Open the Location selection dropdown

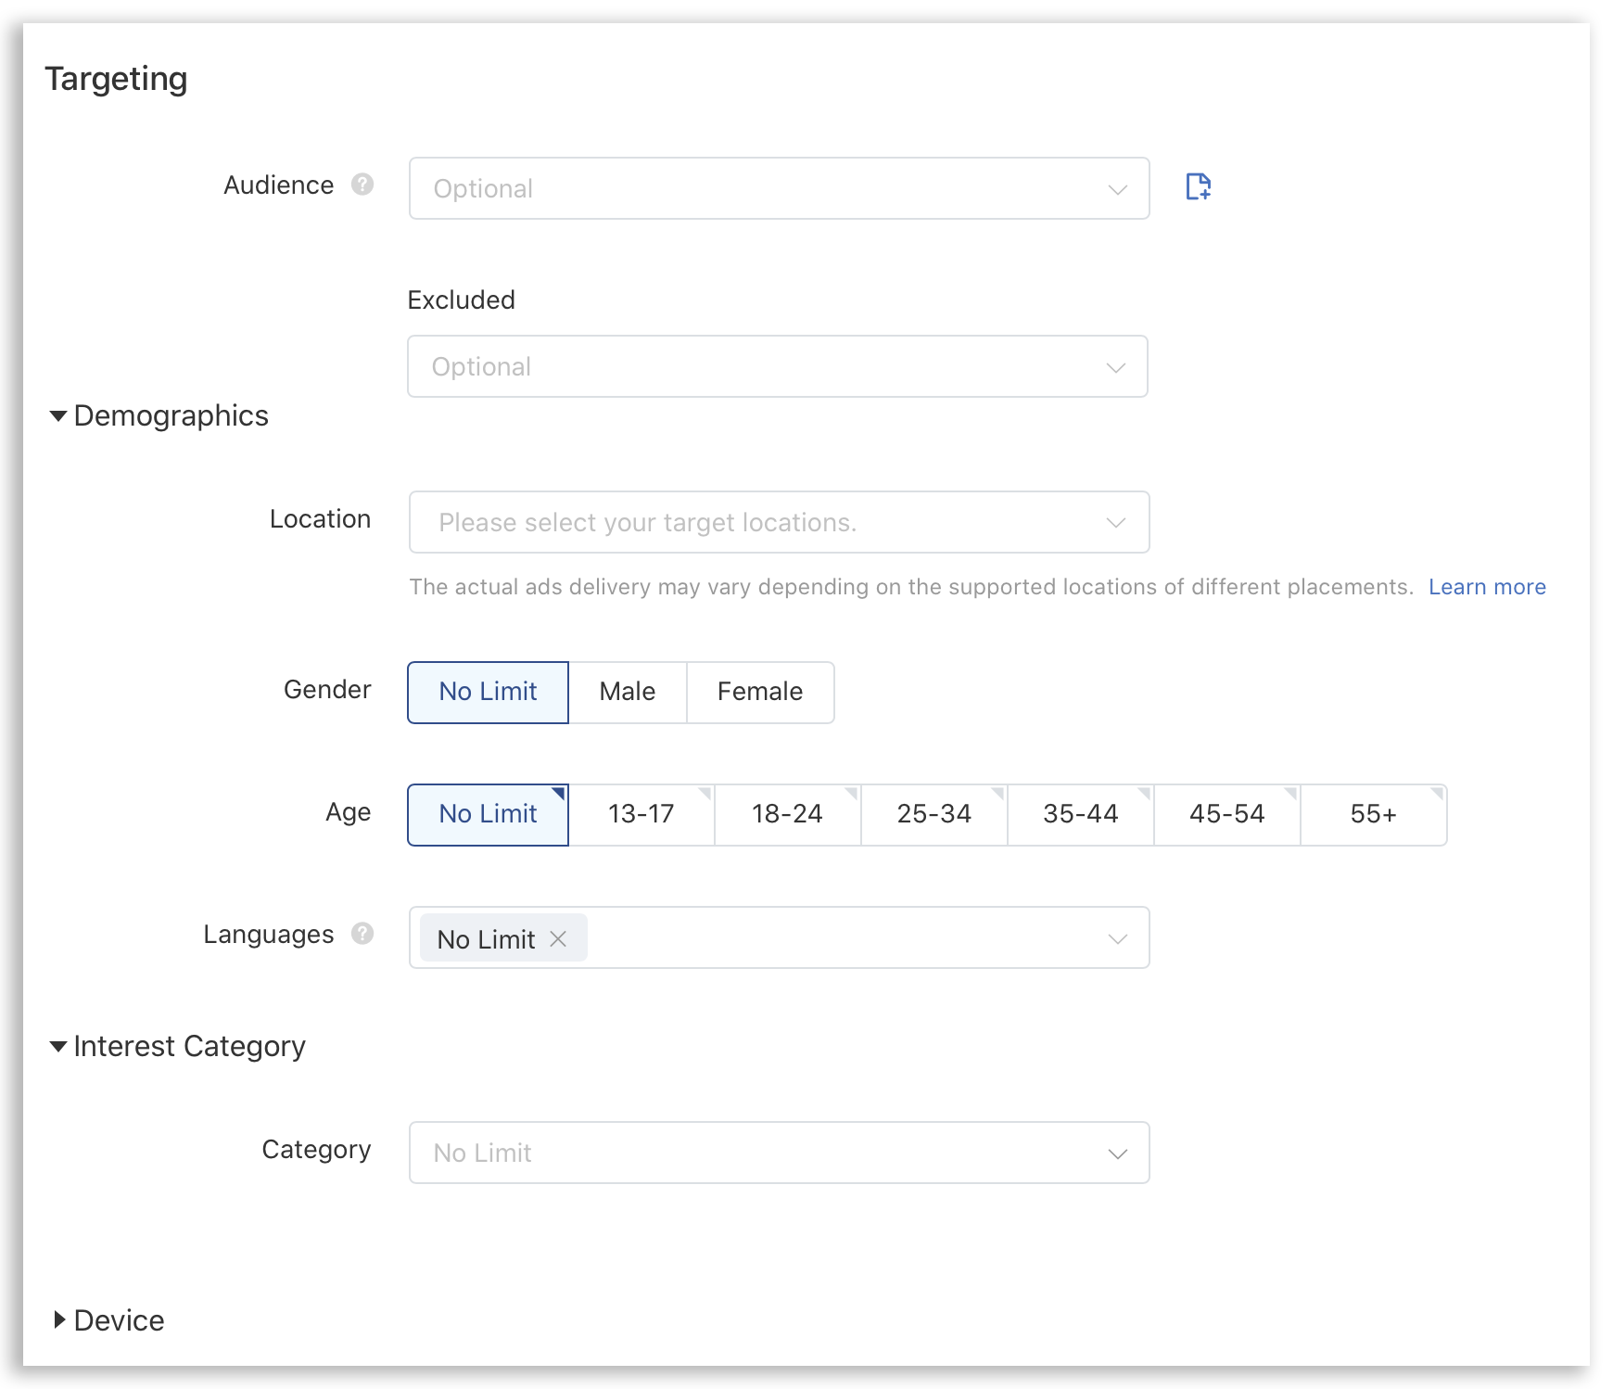coord(779,522)
